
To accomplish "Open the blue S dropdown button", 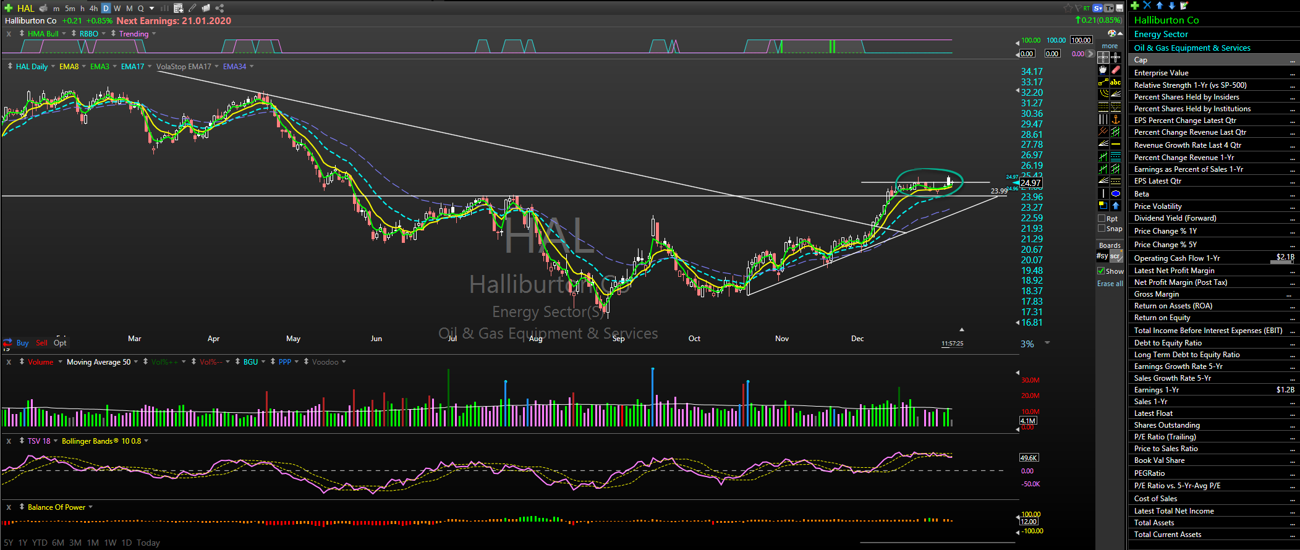I will pyautogui.click(x=1098, y=8).
